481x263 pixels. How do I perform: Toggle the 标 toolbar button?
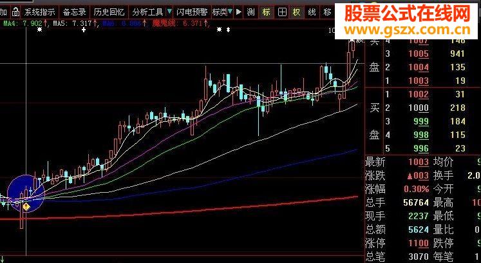[267, 12]
